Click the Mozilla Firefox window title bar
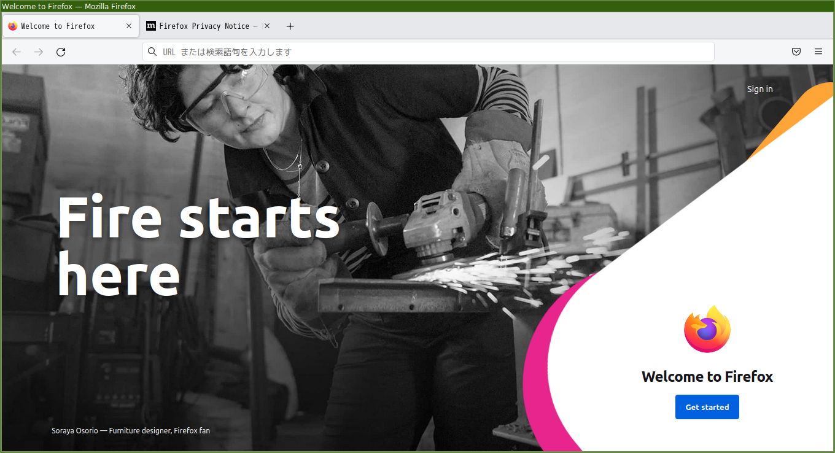This screenshot has width=835, height=453. (x=417, y=6)
